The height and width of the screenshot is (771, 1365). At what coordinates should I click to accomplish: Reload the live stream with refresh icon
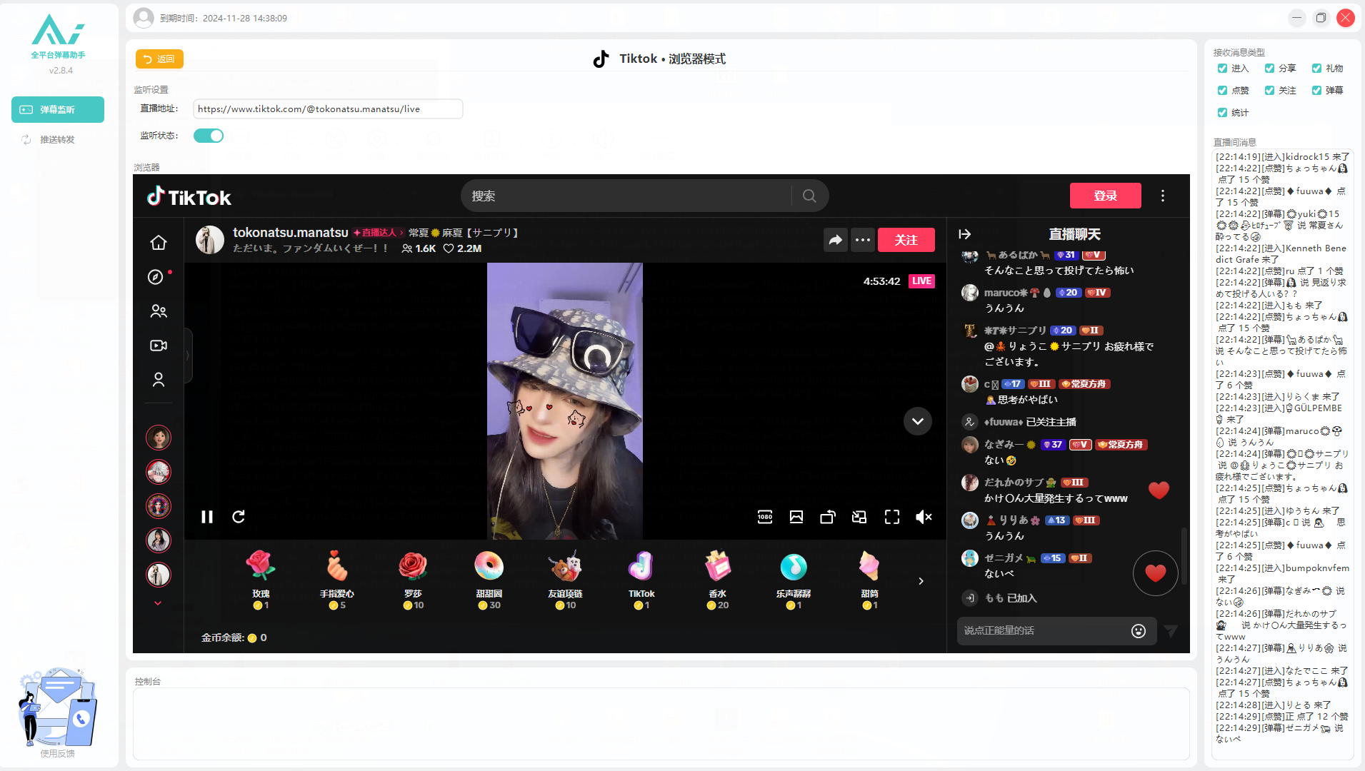coord(239,517)
